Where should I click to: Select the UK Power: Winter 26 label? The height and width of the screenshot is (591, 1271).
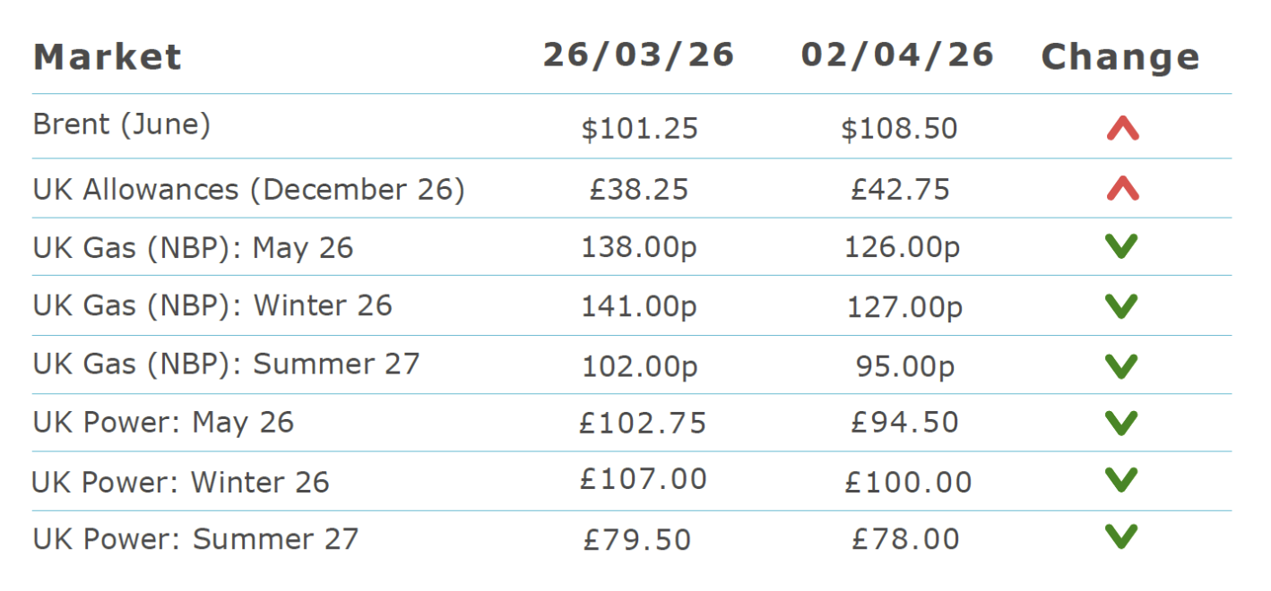(181, 483)
